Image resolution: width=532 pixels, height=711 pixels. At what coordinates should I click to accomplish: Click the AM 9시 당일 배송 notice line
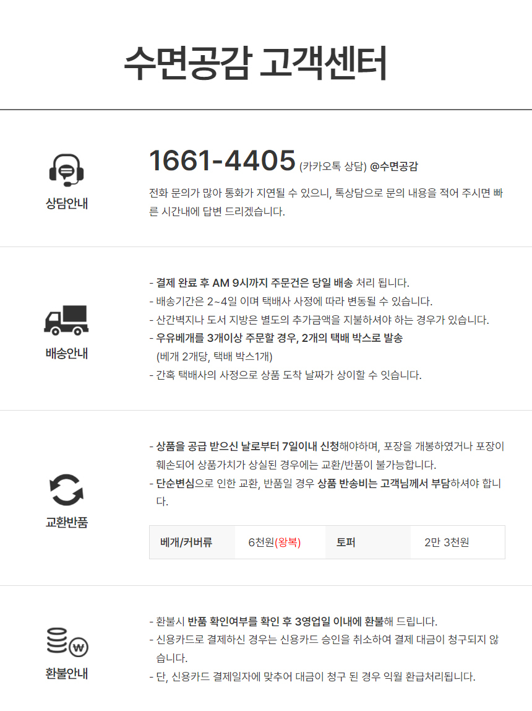(x=279, y=283)
